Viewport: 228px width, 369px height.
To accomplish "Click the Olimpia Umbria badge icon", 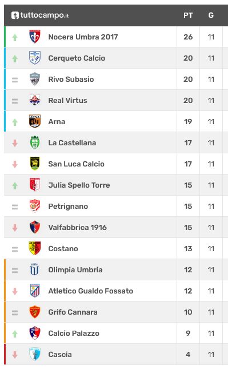I will [x=34, y=269].
